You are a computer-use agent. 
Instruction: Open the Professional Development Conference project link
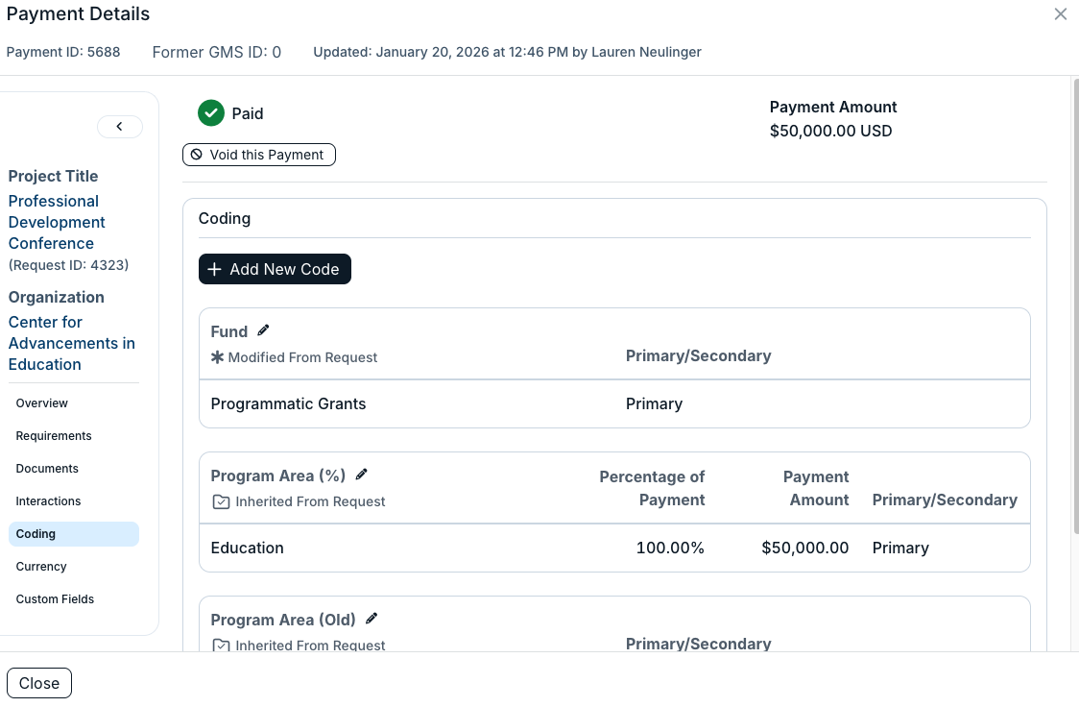click(x=57, y=222)
